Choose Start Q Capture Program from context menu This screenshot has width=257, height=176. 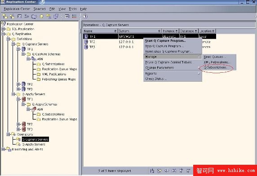(173, 41)
